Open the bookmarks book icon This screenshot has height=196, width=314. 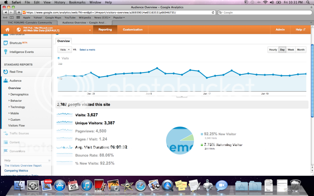[x=12, y=17]
